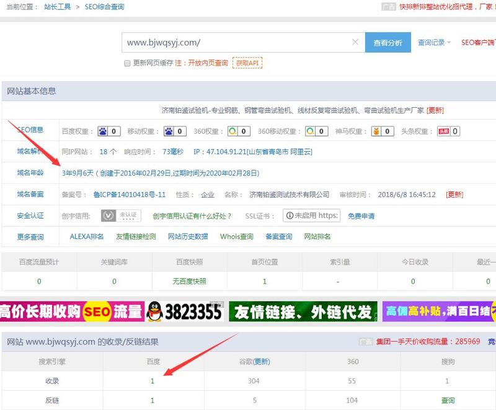Click the 友情链接、外链代发 banner
This screenshot has height=410, width=496.
[x=303, y=312]
